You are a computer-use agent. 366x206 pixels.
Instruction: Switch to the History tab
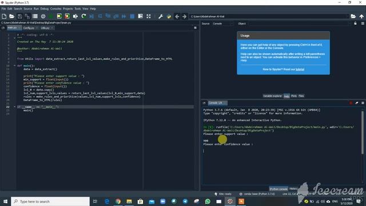click(293, 189)
